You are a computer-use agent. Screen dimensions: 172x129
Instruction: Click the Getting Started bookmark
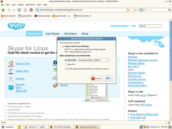tap(43, 16)
